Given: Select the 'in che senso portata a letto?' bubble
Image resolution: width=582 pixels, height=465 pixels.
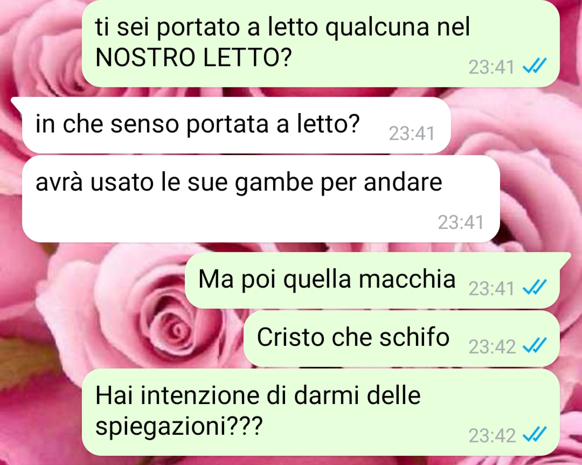Looking at the screenshot, I should pos(237,125).
